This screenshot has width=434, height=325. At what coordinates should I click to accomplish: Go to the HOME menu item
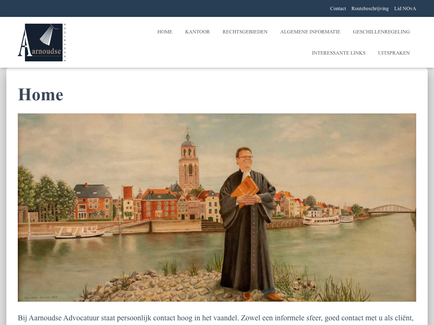point(165,32)
